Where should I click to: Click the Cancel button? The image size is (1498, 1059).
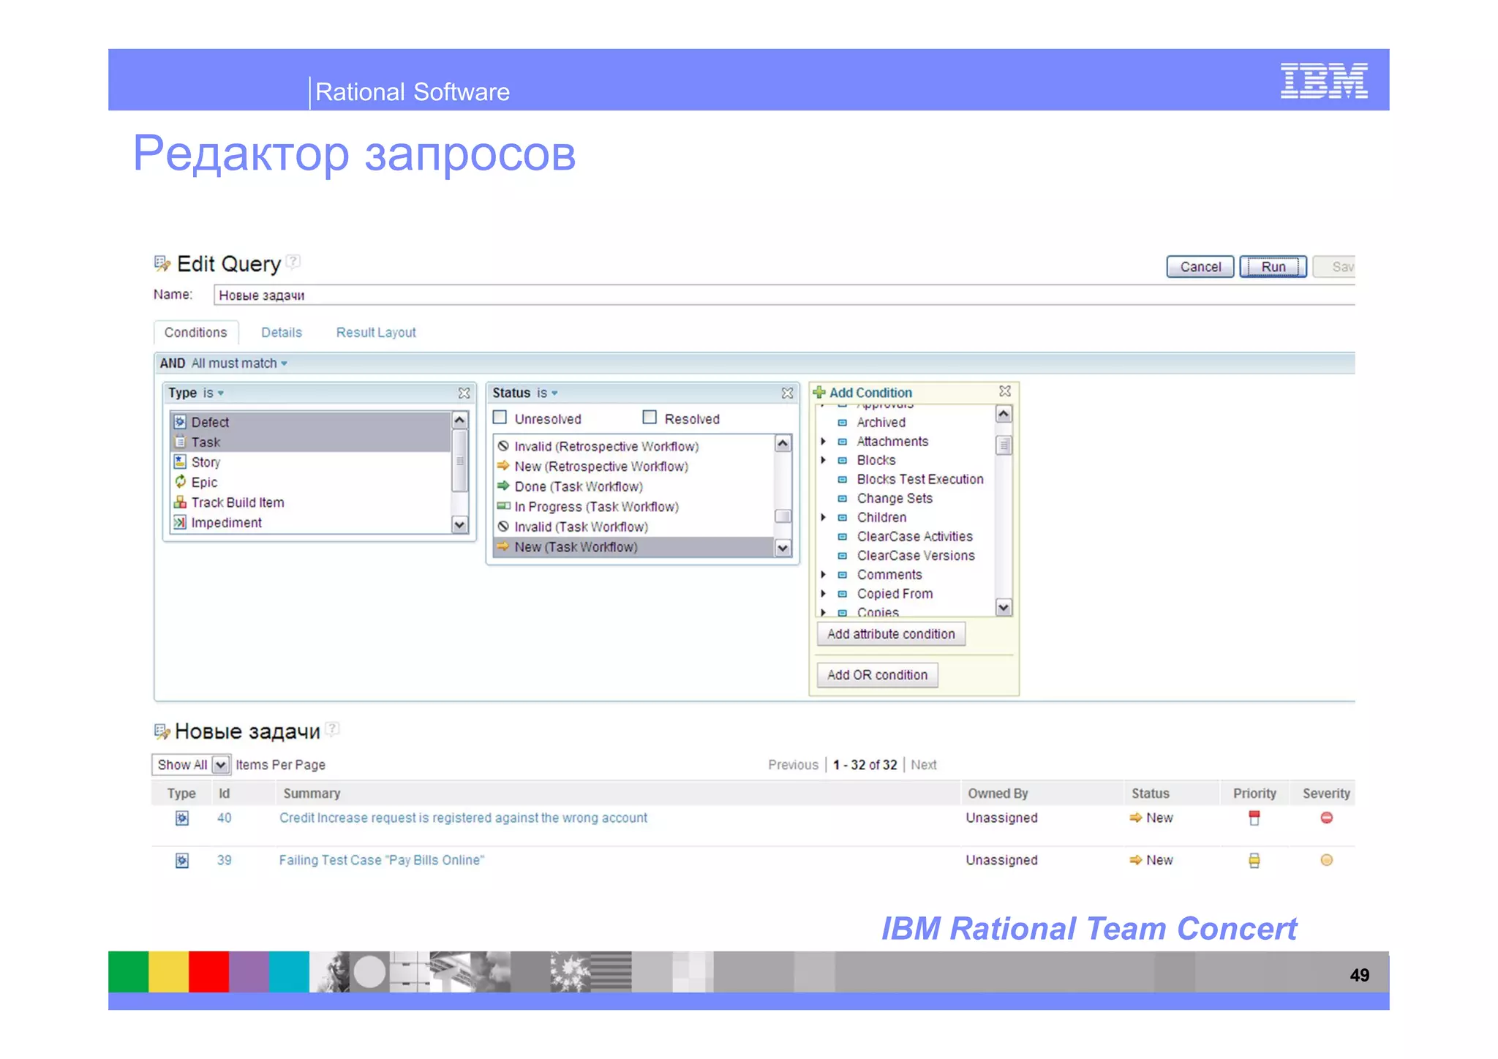pyautogui.click(x=1200, y=267)
